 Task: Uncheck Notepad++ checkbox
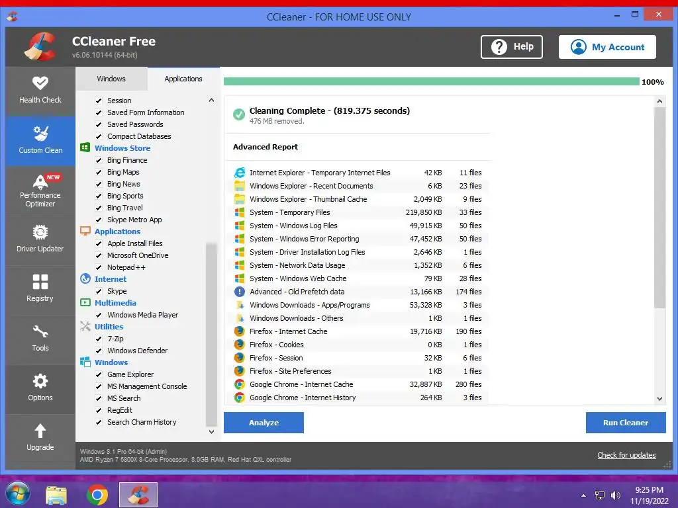(99, 267)
